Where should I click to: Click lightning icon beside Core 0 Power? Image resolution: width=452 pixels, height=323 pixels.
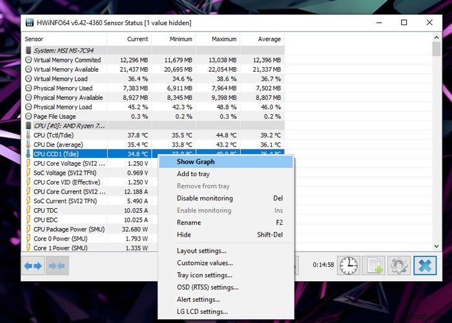(x=28, y=239)
